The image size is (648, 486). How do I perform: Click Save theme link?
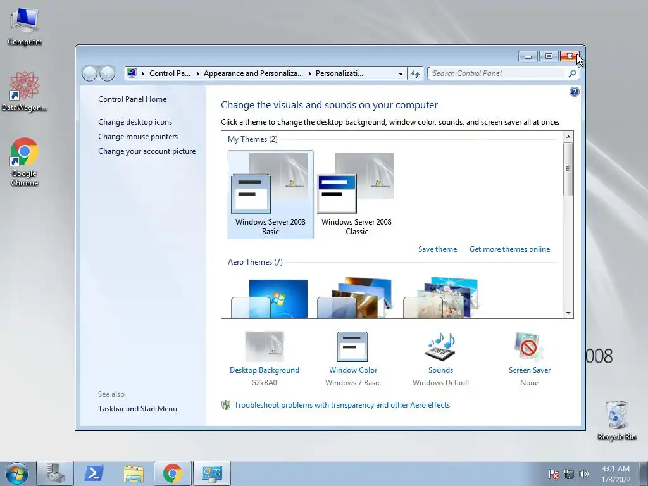[437, 249]
